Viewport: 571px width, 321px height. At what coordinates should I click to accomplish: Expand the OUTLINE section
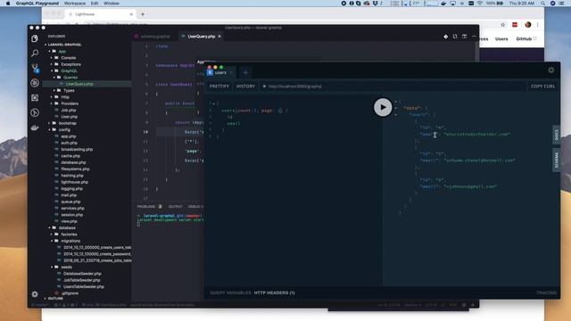(54, 299)
